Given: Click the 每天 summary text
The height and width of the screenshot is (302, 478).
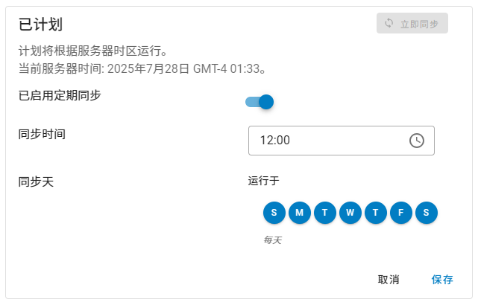Looking at the screenshot, I should [x=272, y=240].
